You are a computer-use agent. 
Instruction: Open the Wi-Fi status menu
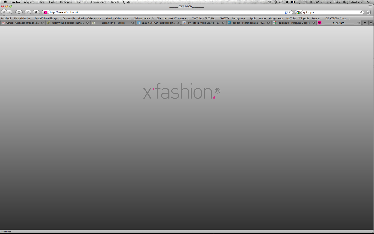pyautogui.click(x=317, y=2)
